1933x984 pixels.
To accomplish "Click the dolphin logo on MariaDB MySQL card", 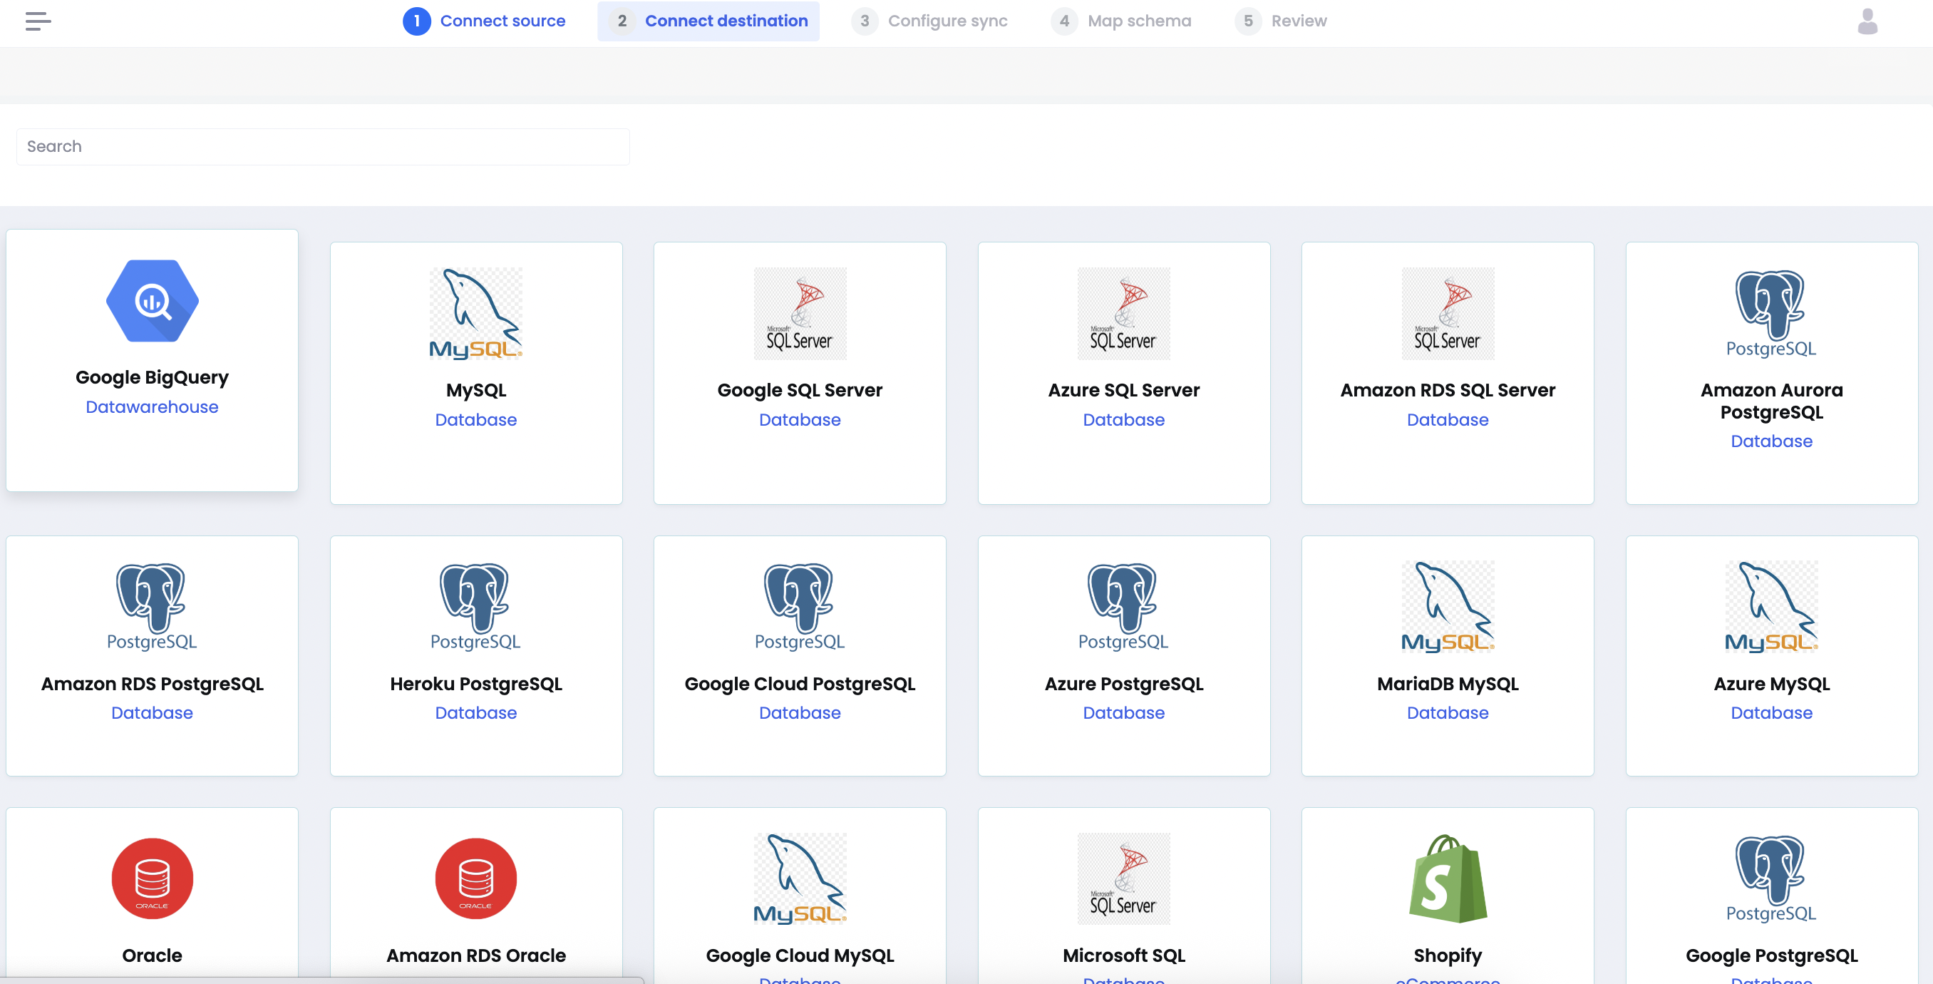I will tap(1448, 607).
